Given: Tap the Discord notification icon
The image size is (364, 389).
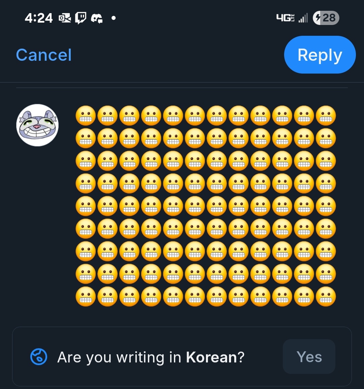Looking at the screenshot, I should coord(97,18).
